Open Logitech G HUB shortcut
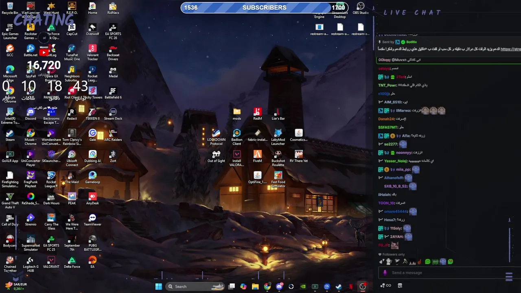Image resolution: width=521 pixels, height=293 pixels. tap(31, 264)
